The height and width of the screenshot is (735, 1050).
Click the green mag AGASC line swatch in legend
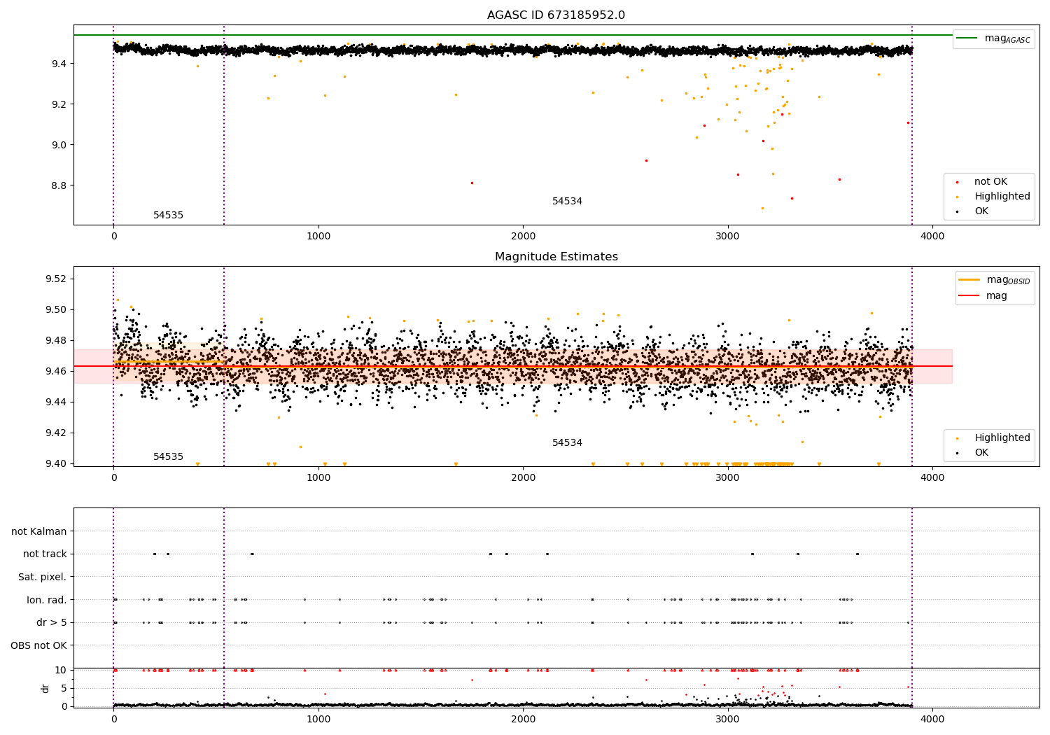pos(967,38)
